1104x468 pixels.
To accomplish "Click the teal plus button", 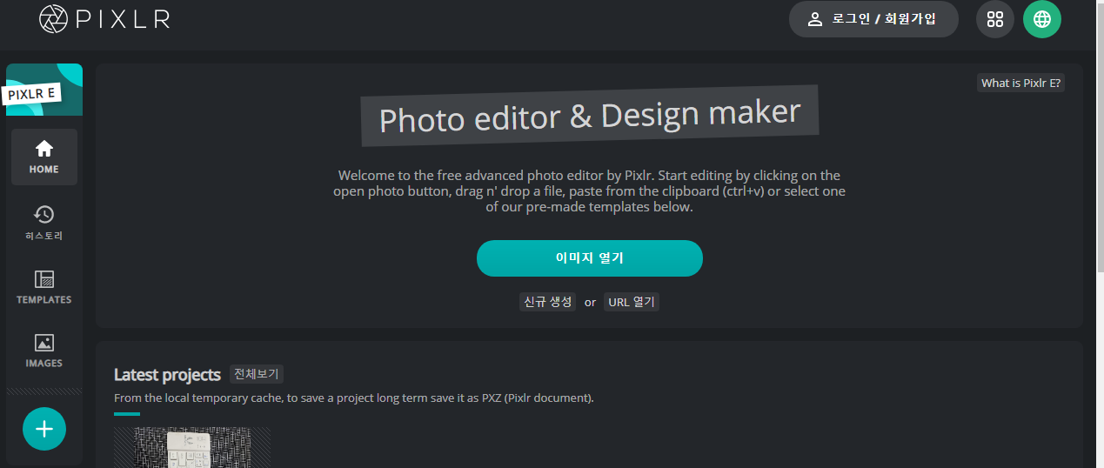I will [44, 429].
